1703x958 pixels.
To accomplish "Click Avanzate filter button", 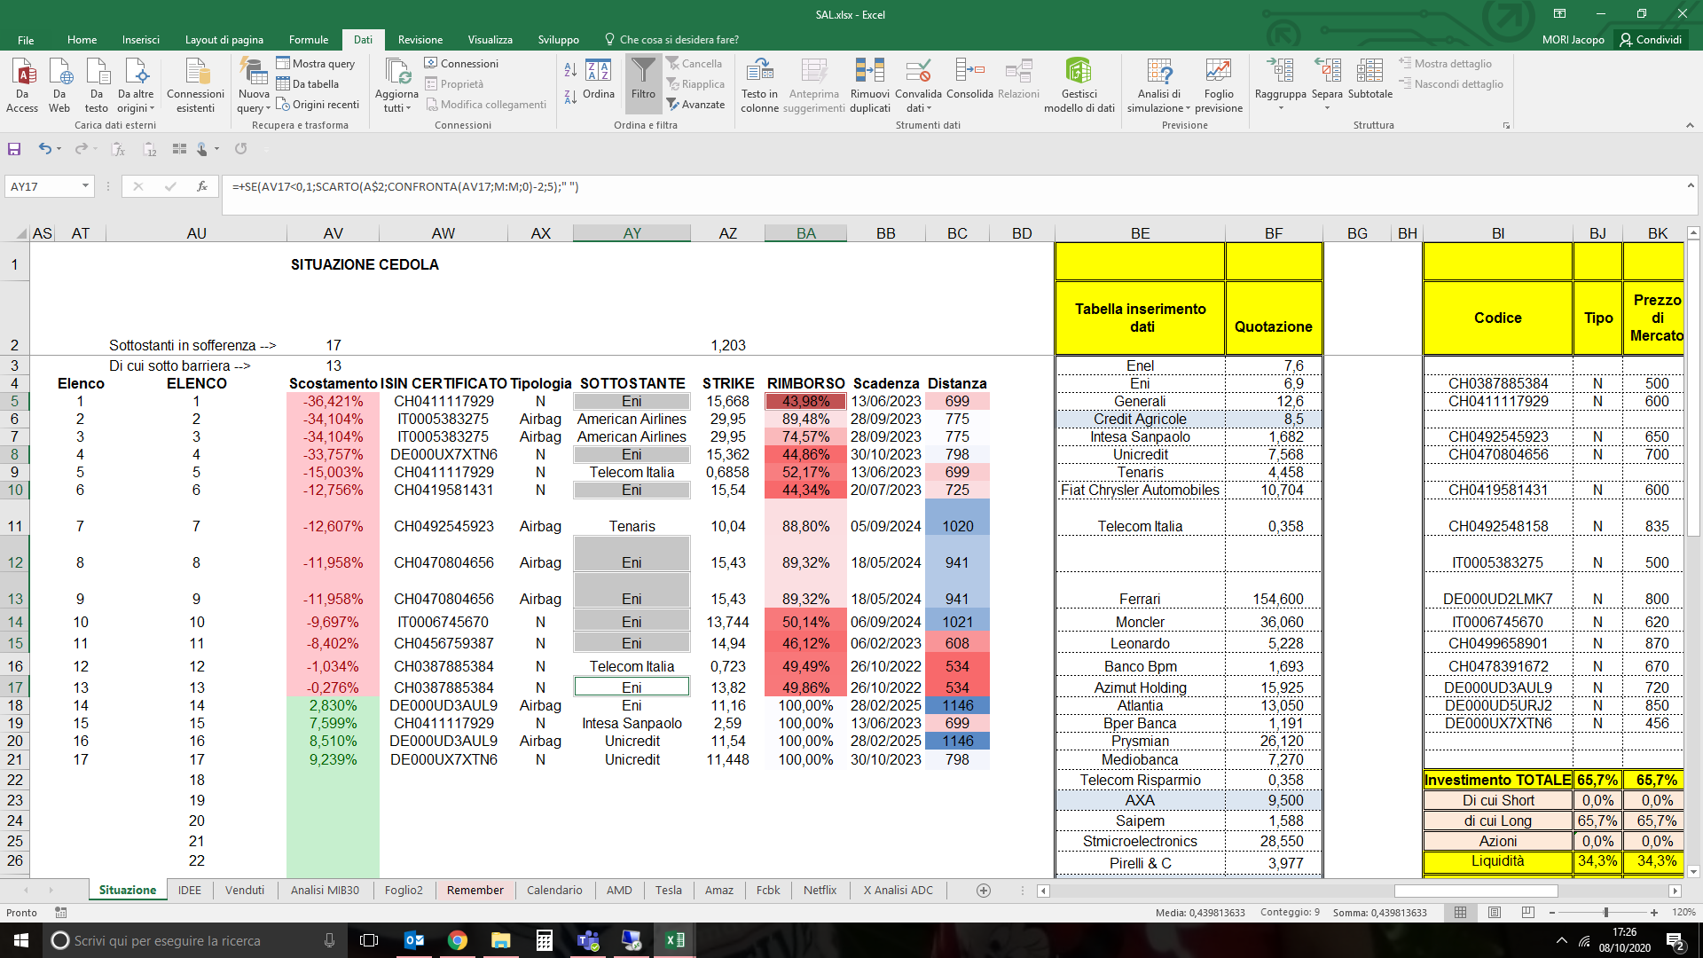I will 695,104.
